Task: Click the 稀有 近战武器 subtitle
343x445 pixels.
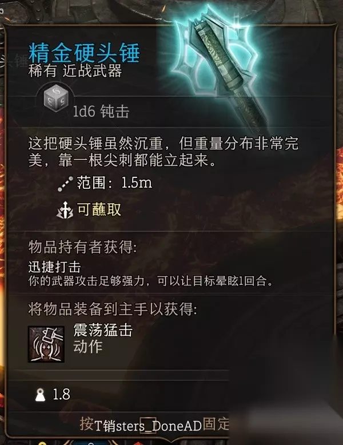Action: 75,71
